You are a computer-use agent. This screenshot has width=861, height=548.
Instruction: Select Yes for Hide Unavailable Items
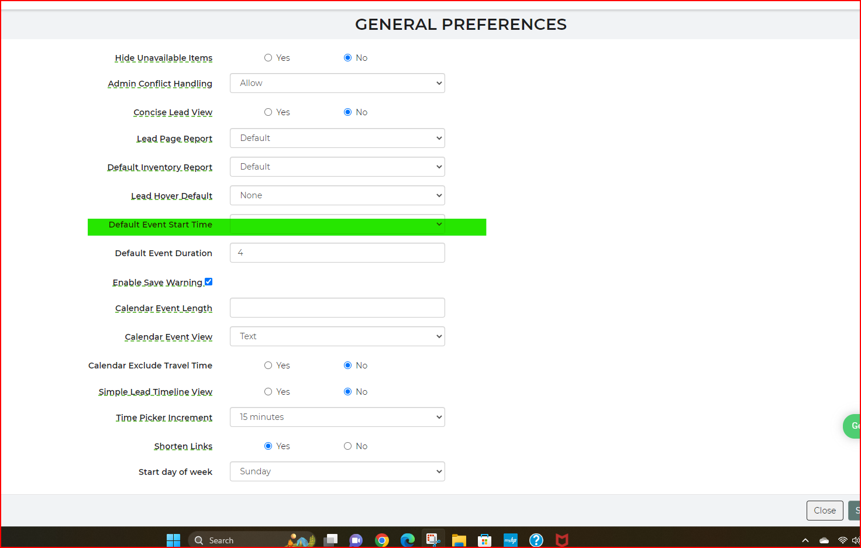[x=268, y=58]
